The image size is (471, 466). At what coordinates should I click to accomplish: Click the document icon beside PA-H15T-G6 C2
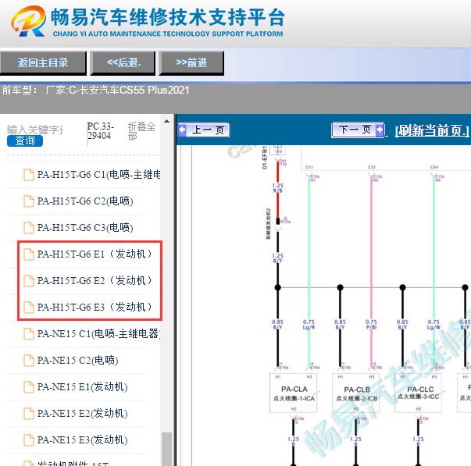click(x=29, y=201)
